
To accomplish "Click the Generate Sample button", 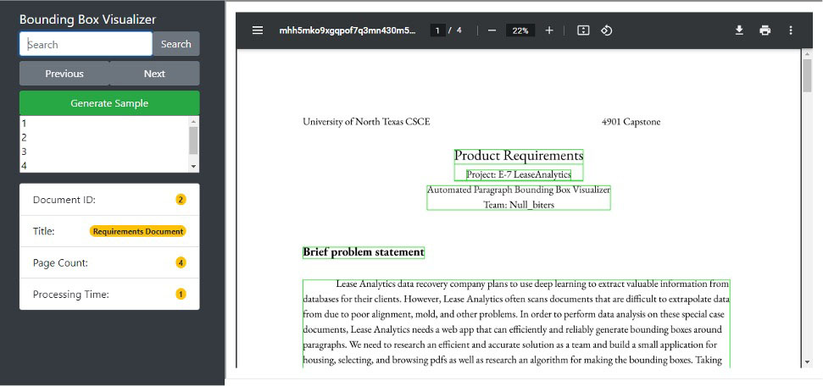I will (109, 102).
